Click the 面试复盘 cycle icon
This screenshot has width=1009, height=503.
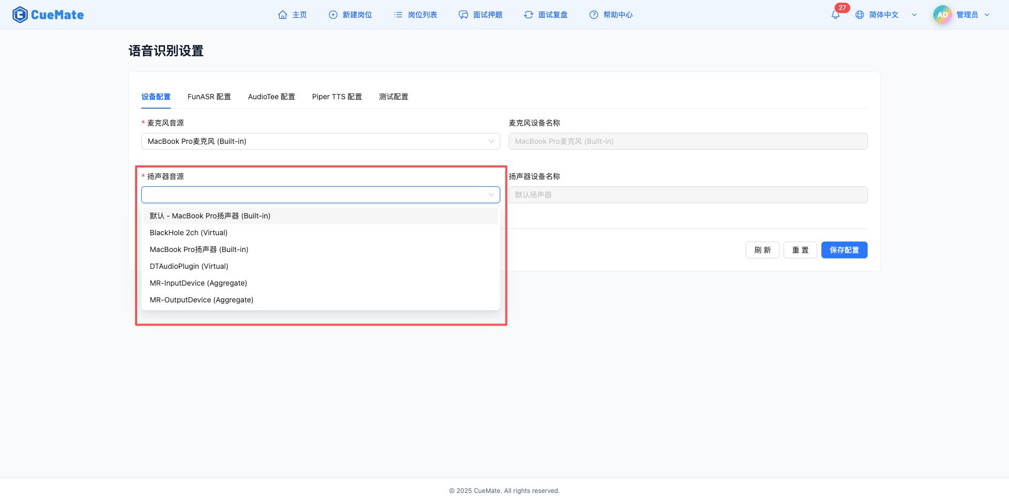(x=528, y=14)
